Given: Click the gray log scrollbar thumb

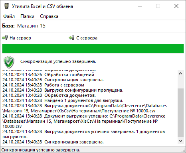Looking at the screenshot, I should 180,113.
